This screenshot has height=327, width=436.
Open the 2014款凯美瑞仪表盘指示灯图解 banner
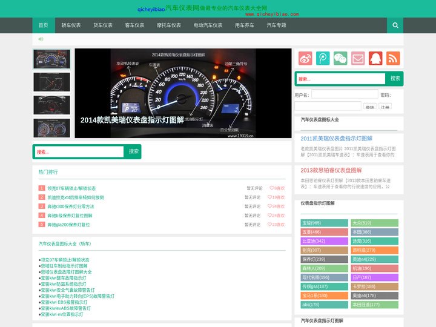pyautogui.click(x=183, y=93)
